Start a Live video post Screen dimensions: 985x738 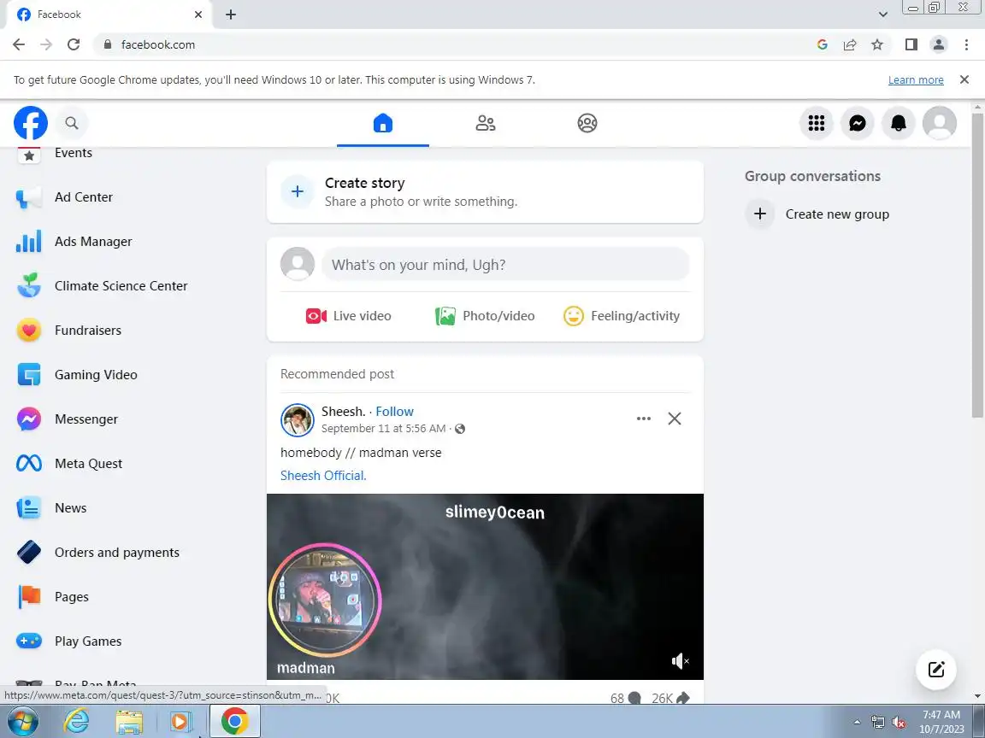pos(349,316)
